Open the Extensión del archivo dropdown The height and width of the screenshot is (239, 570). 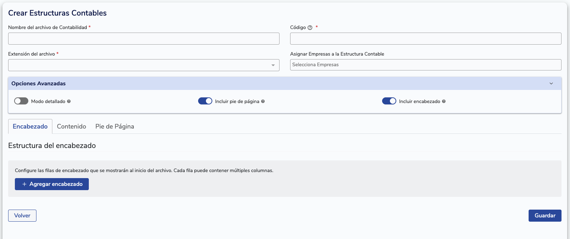click(x=273, y=65)
